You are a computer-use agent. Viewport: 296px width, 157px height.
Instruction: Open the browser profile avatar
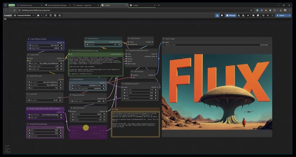(x=285, y=10)
